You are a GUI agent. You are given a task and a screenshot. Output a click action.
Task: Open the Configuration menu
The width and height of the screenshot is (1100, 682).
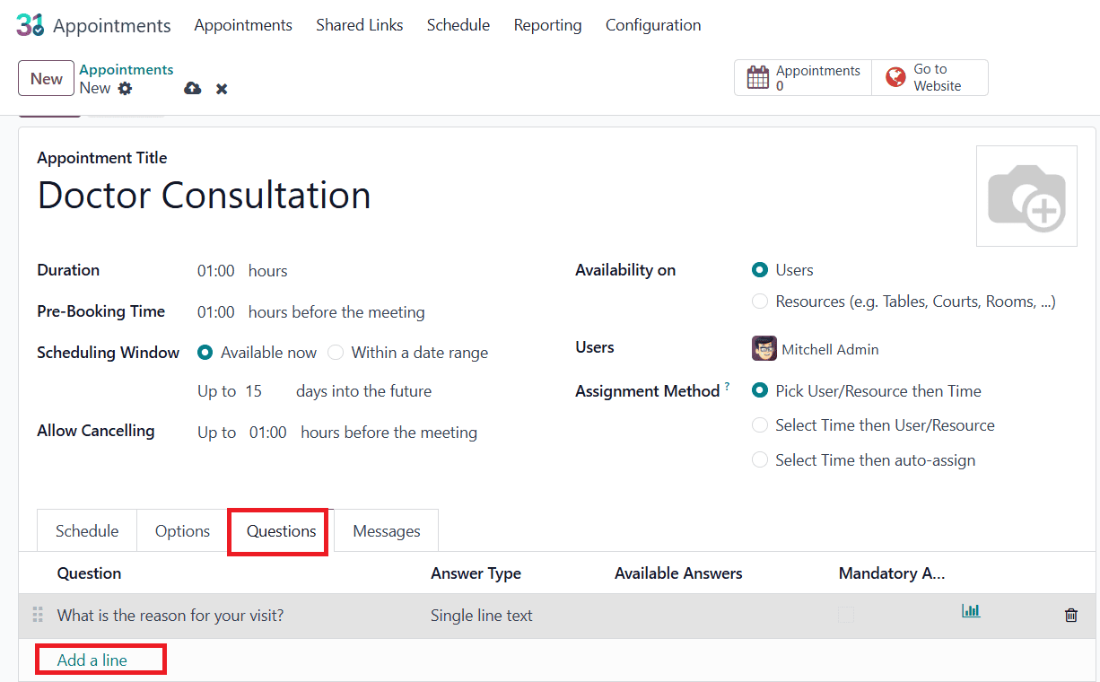(653, 25)
